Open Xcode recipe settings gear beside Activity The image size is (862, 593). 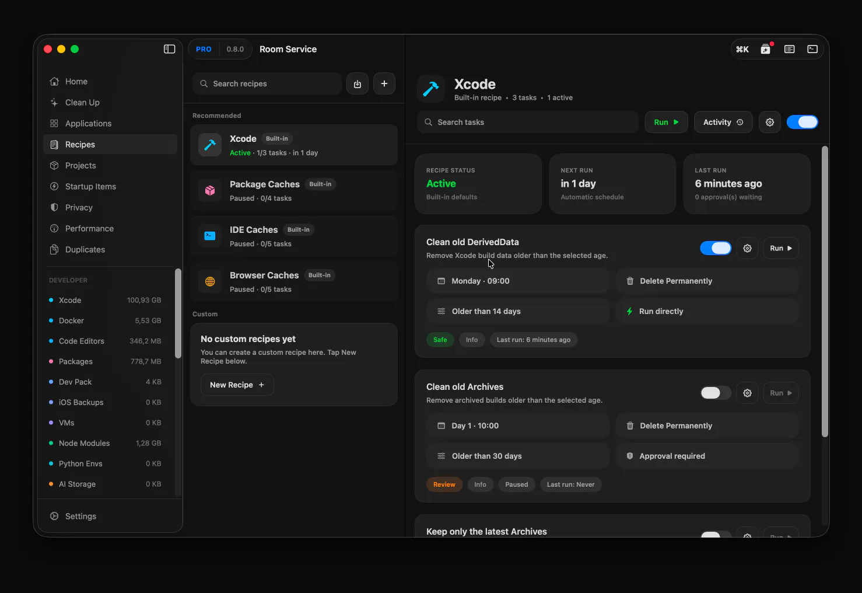[770, 122]
